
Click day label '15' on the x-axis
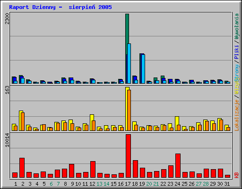[113, 184]
